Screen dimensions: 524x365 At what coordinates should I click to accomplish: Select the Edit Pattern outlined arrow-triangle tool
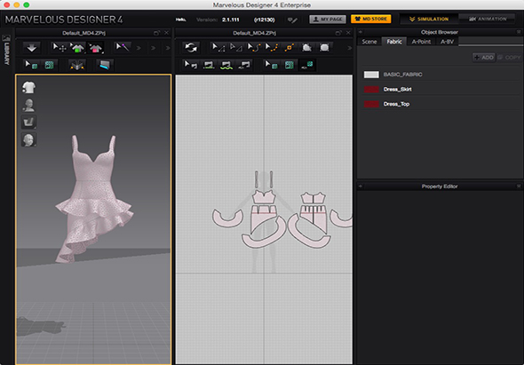[236, 48]
